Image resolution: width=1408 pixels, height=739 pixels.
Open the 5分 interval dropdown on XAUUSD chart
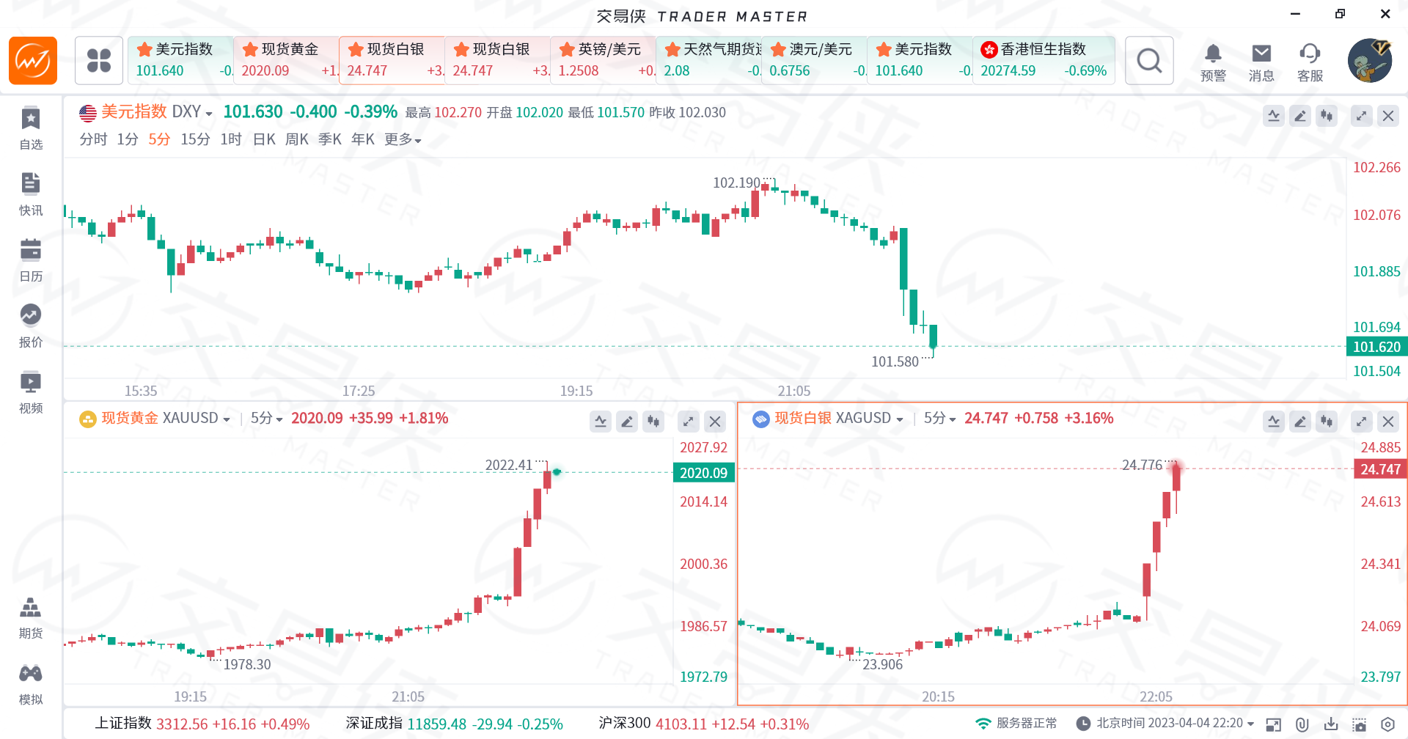click(x=267, y=418)
